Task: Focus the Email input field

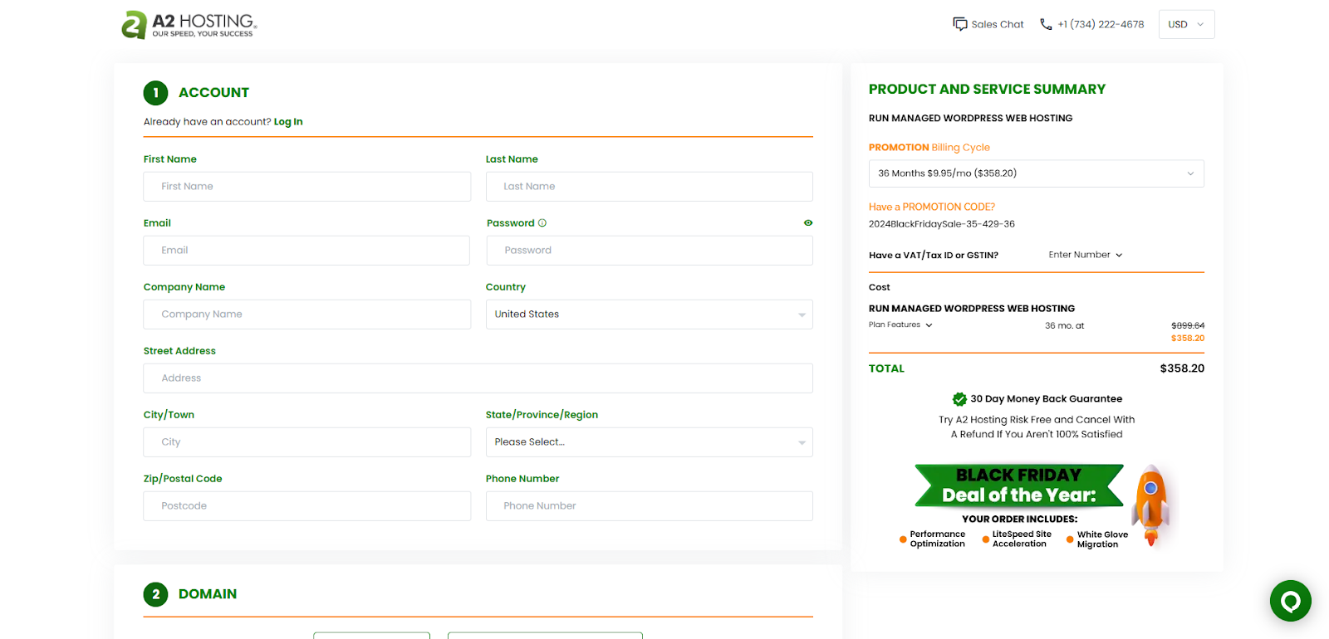Action: point(307,251)
